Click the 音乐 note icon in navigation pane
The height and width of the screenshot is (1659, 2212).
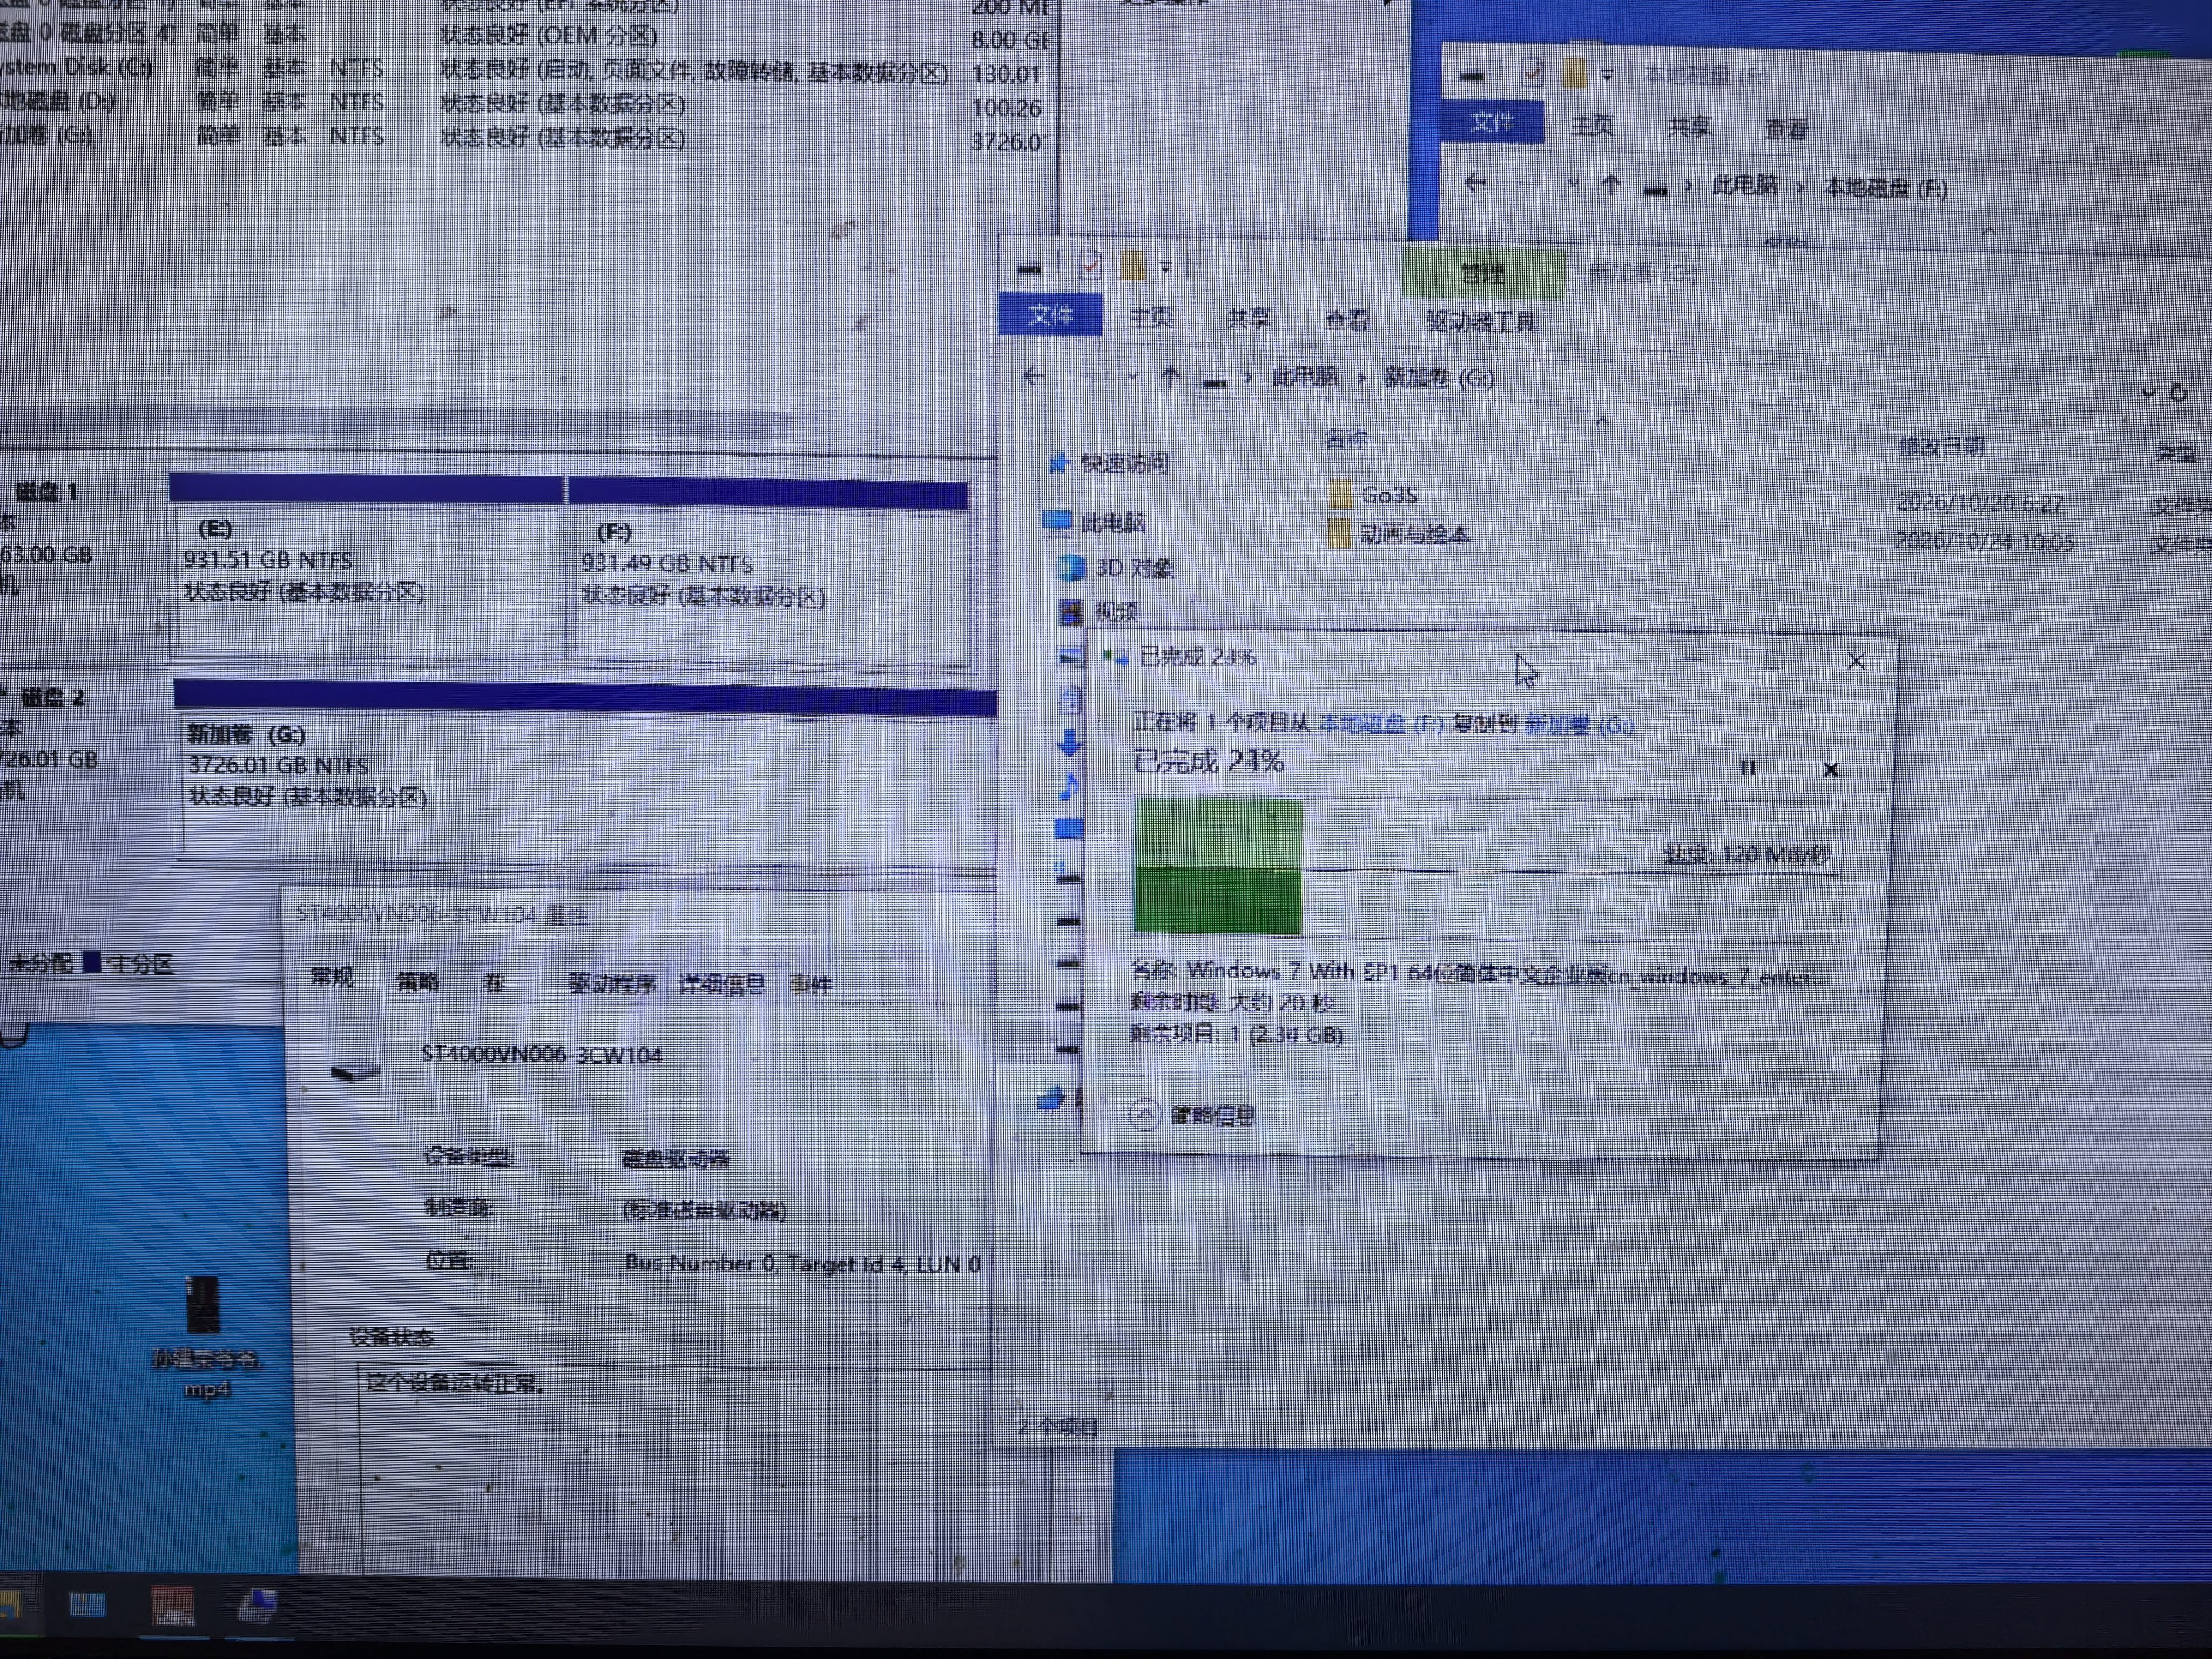[x=1069, y=786]
